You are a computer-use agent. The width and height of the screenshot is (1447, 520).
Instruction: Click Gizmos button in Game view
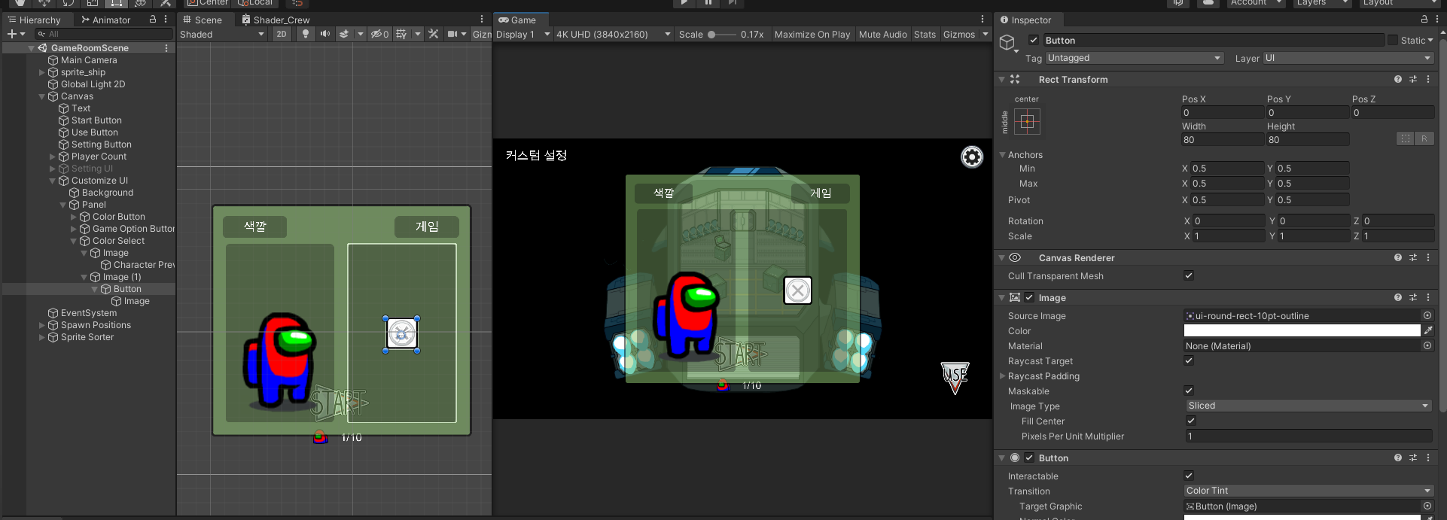pos(959,34)
